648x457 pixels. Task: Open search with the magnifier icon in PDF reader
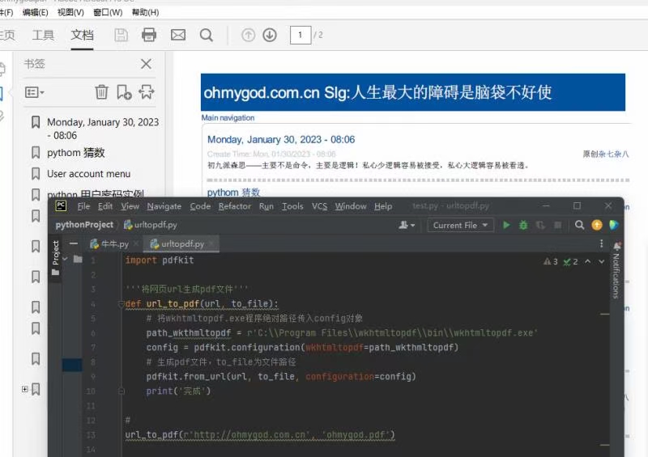[x=207, y=35]
